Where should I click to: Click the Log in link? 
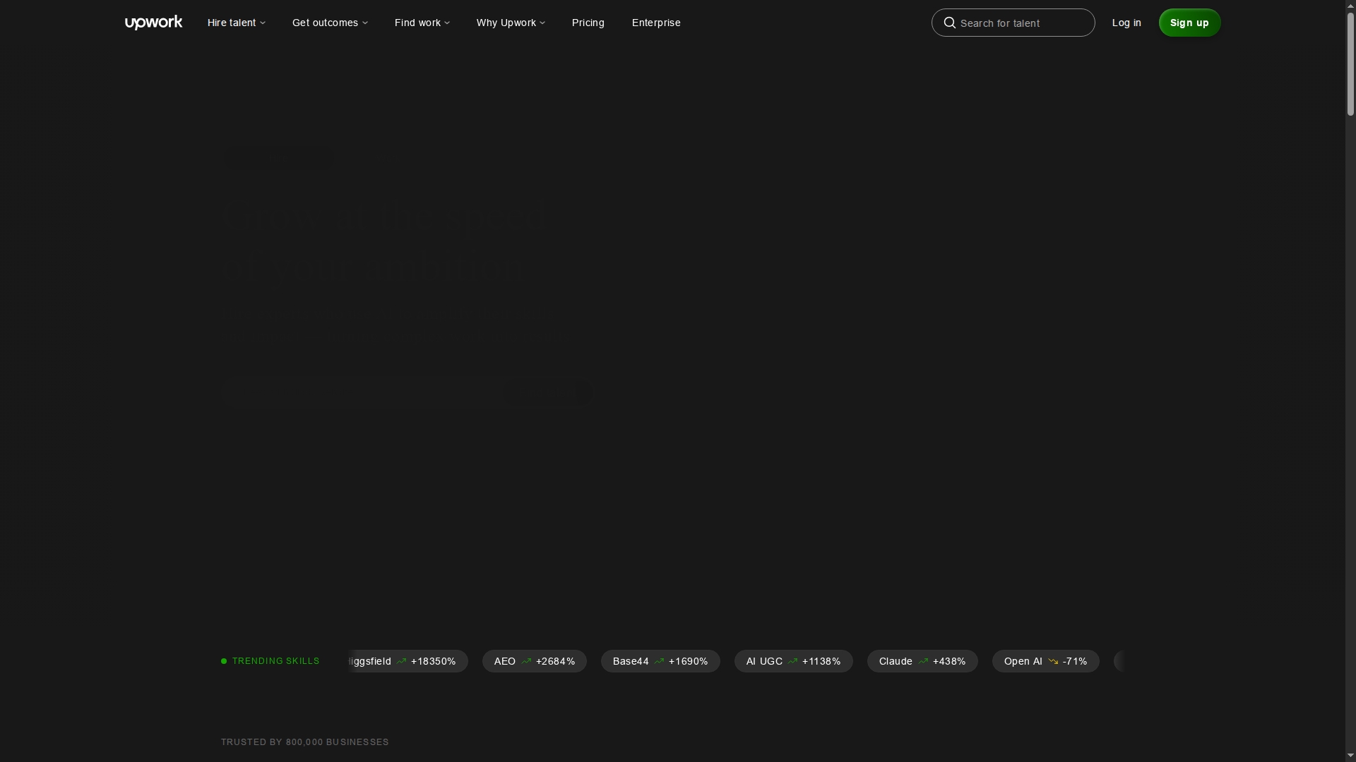[x=1126, y=23]
